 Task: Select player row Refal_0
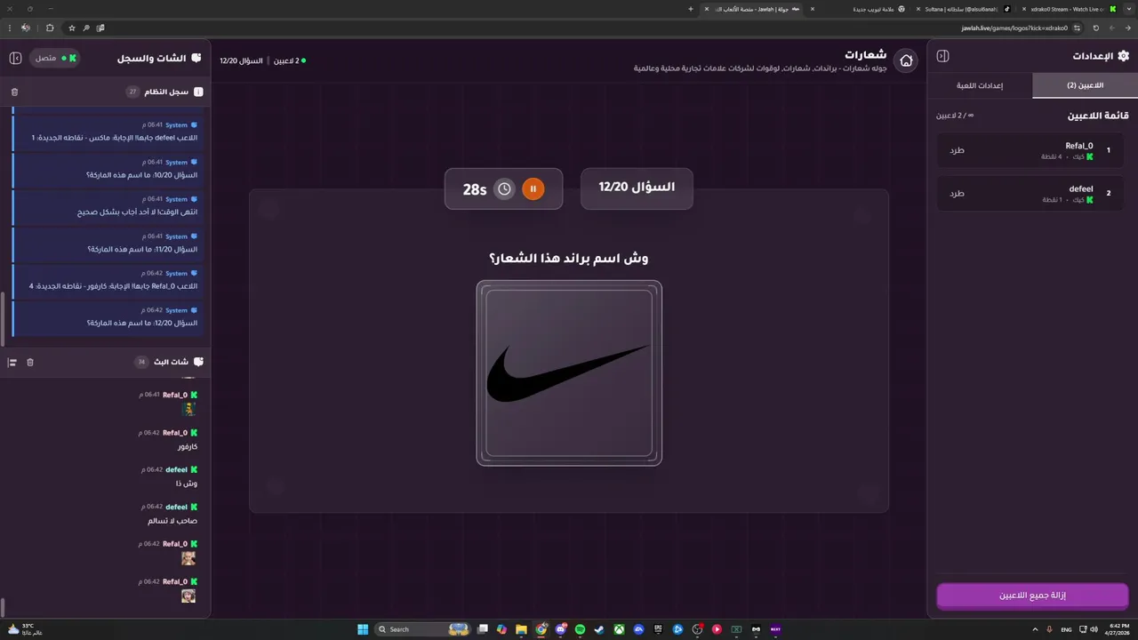coord(1030,150)
